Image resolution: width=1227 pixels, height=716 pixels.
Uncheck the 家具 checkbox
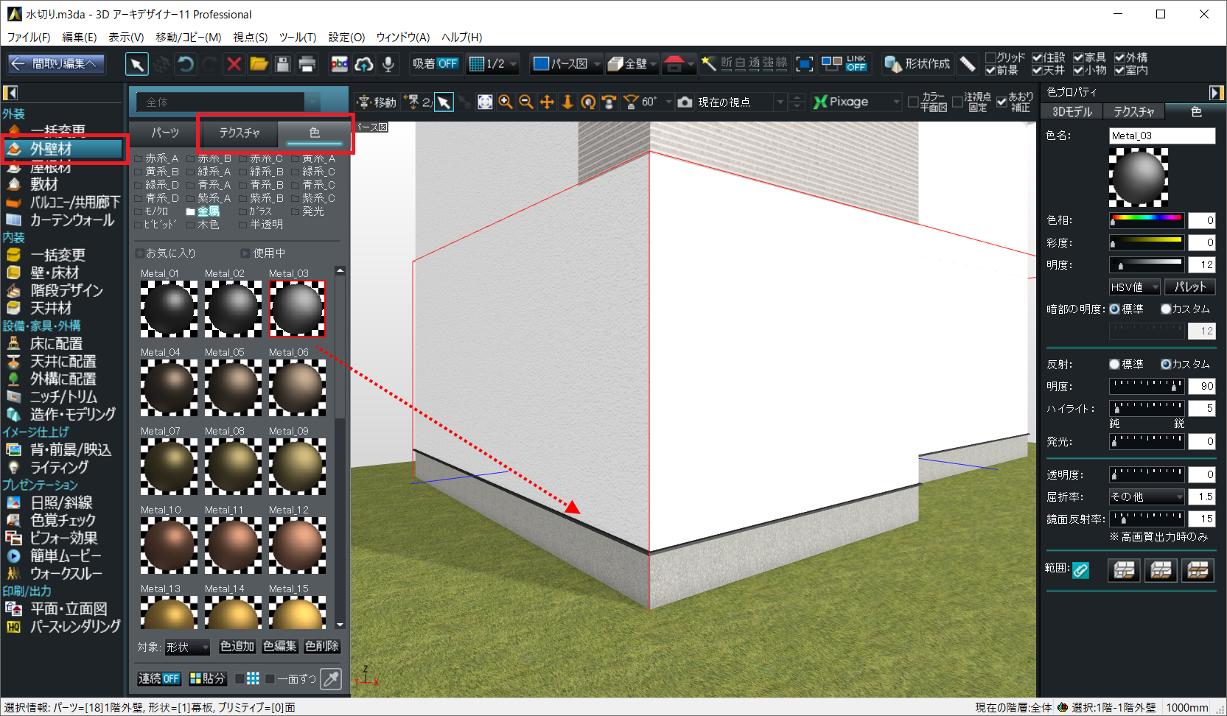pos(1079,57)
